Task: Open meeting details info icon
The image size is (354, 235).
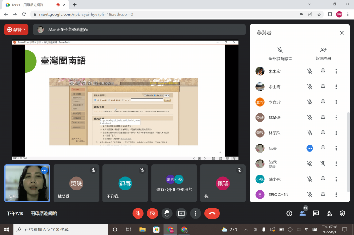Action: click(x=289, y=213)
